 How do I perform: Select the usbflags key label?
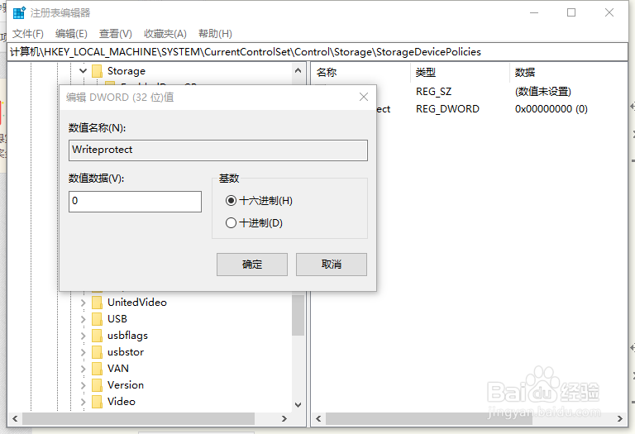coord(127,336)
